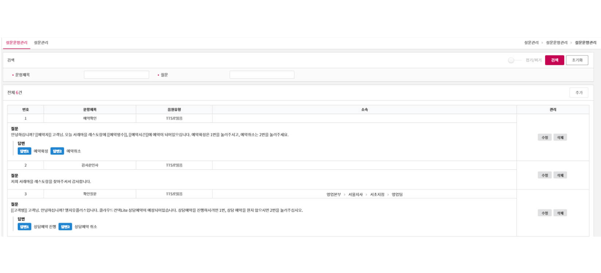Click the 문항제목 column header
This screenshot has height=273, width=601.
[x=90, y=110]
